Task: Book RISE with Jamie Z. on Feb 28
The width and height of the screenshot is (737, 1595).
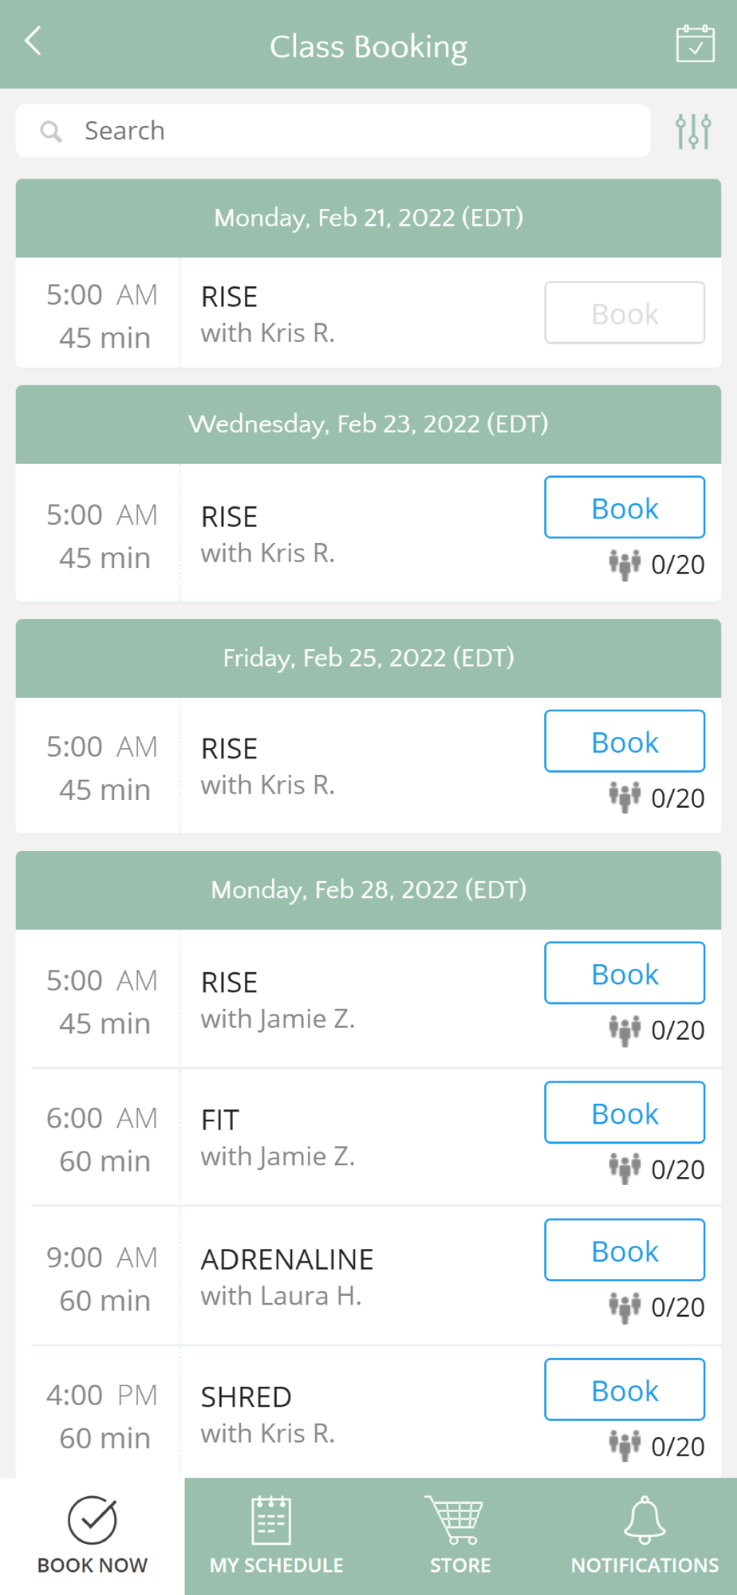Action: [x=625, y=973]
